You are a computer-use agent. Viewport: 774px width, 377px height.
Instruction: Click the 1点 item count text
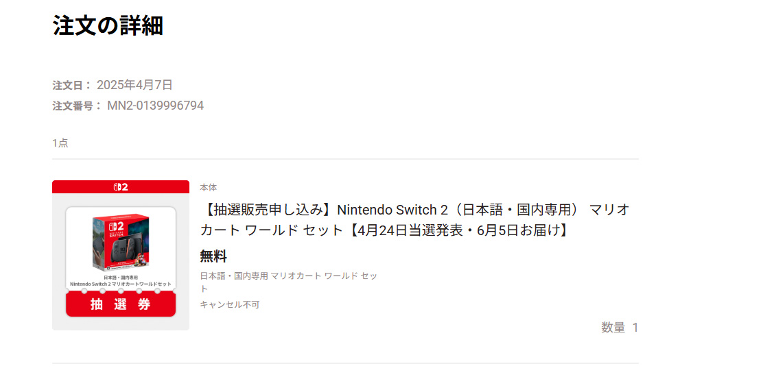60,143
